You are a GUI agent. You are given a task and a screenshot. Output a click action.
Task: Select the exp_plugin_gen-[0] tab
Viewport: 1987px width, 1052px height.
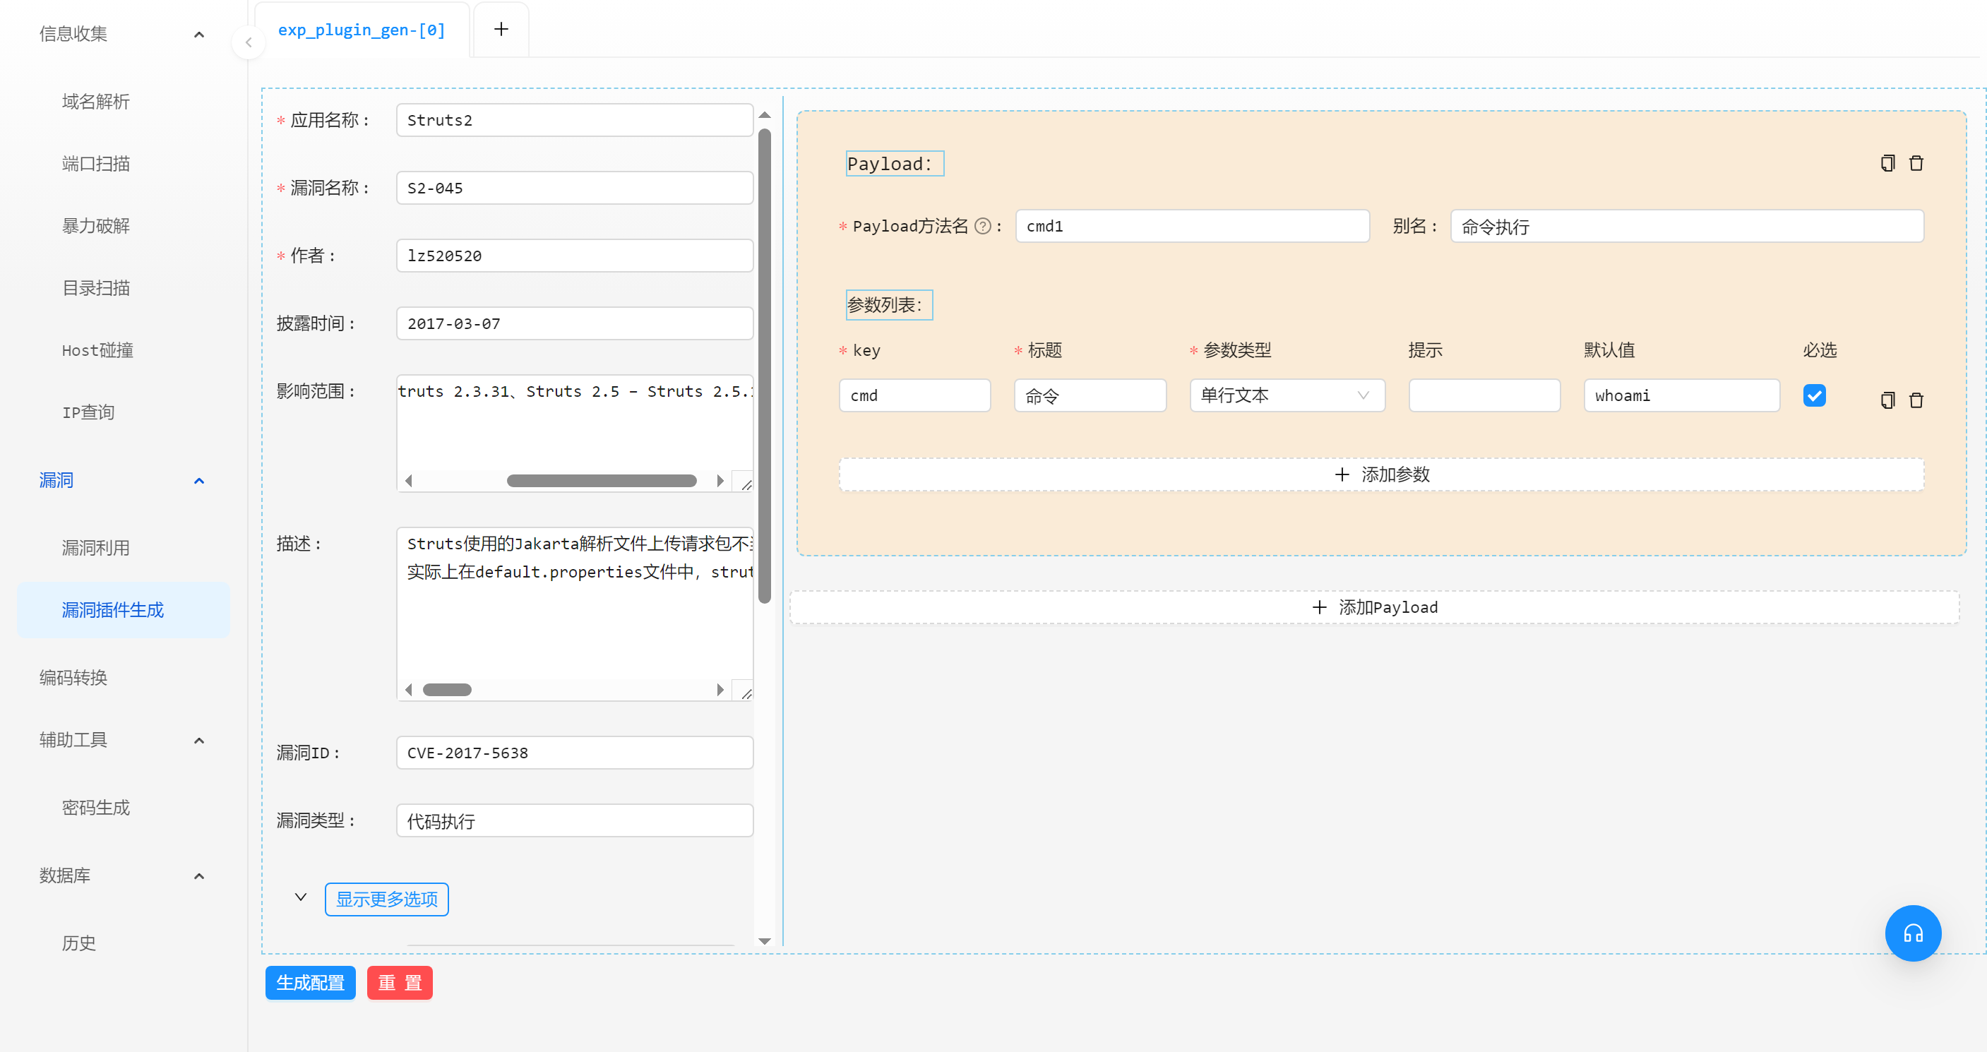[x=361, y=30]
